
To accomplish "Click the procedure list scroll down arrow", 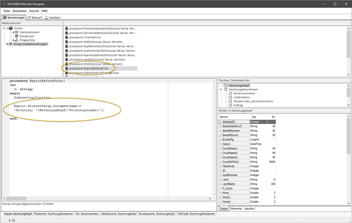I will 348,75.
